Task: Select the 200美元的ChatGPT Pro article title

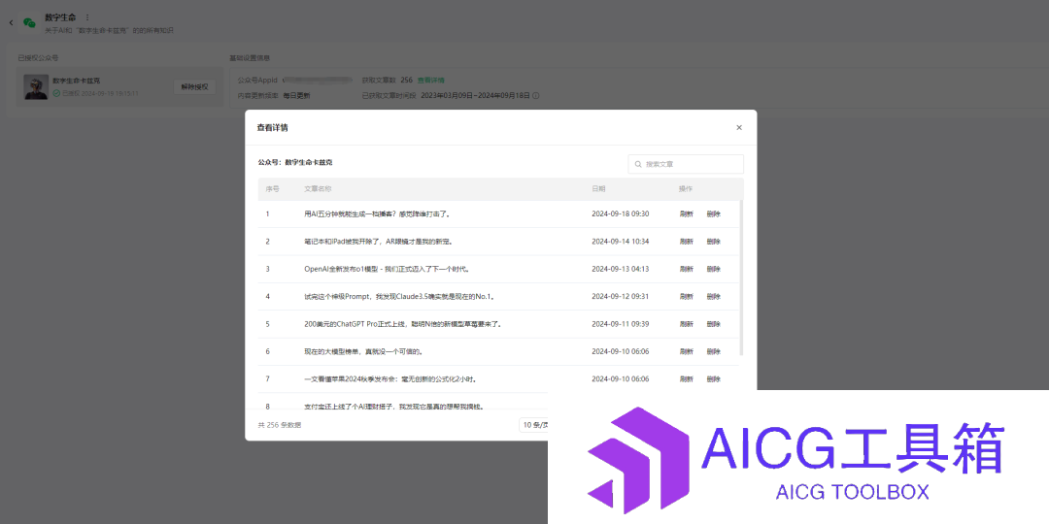Action: (x=403, y=324)
